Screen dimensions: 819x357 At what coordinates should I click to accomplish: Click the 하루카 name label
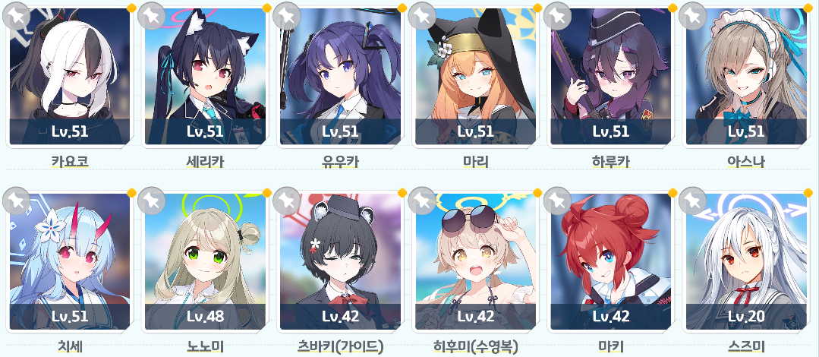point(610,162)
